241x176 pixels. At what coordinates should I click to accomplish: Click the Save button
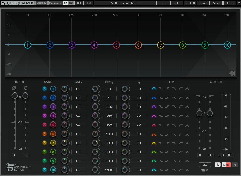[216, 3]
